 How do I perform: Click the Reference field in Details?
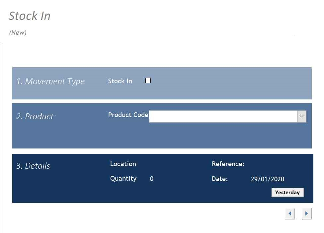tap(228, 164)
